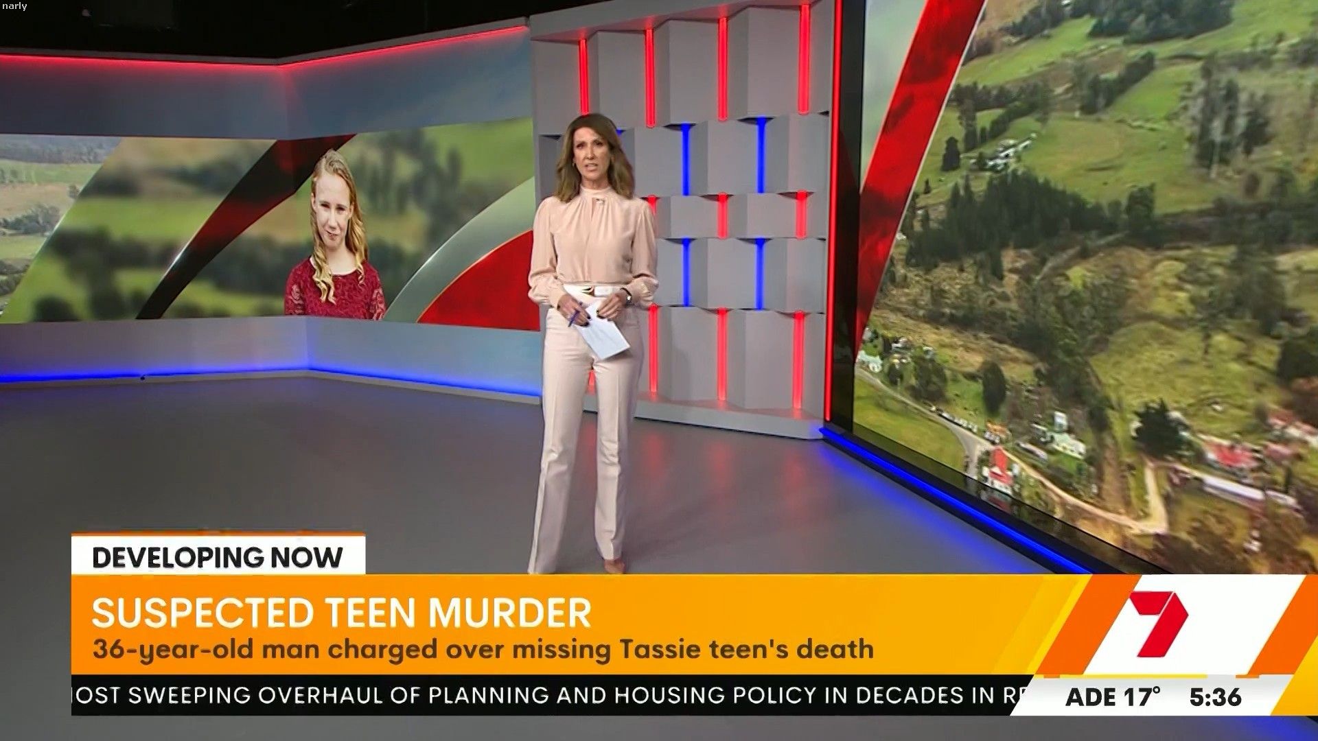Viewport: 1318px width, 741px height.
Task: Click the 36-year-old man charged subheadline
Action: (x=483, y=649)
